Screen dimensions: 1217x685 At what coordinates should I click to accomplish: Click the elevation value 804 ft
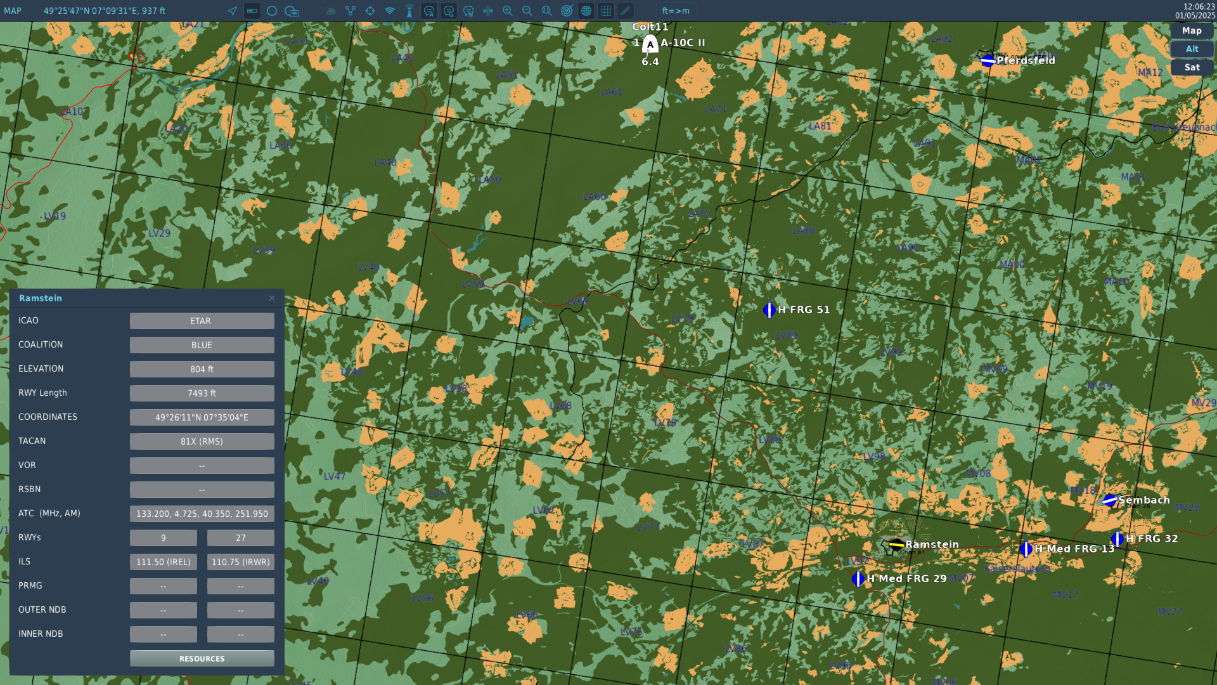(202, 369)
